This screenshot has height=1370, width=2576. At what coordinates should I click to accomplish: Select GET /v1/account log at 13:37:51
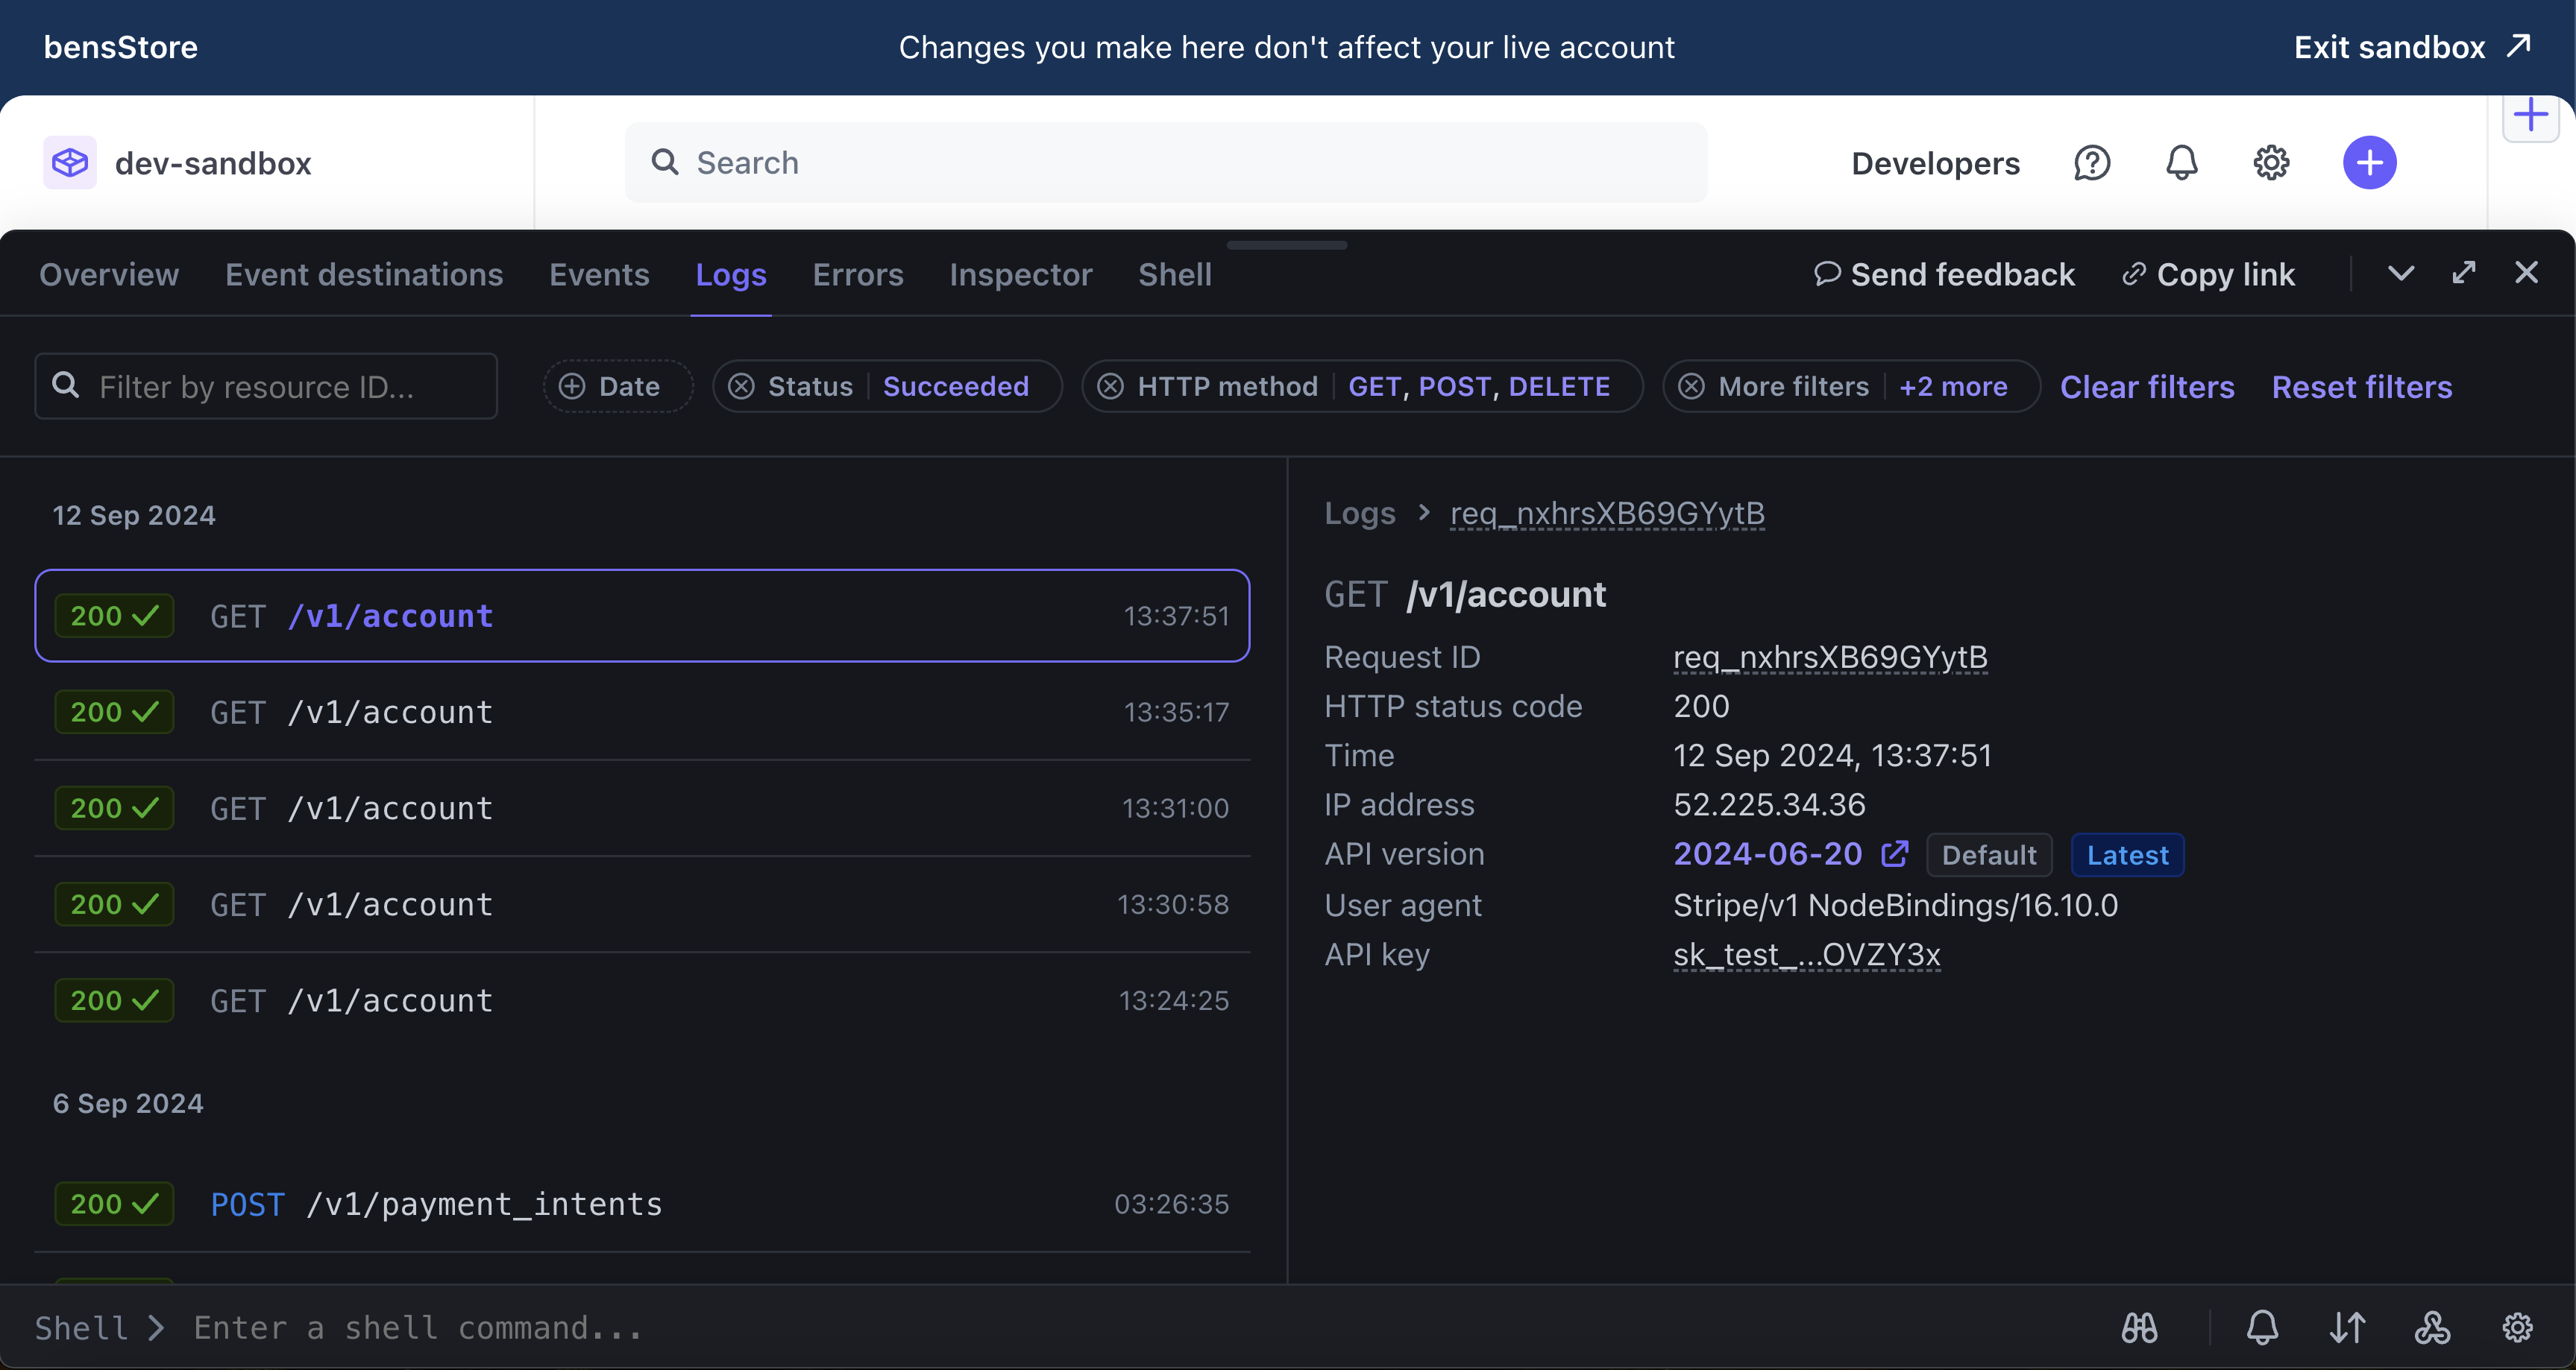coord(642,616)
